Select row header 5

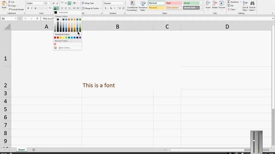6,109
